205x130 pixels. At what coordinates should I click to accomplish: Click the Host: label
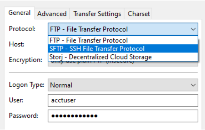tap(17, 44)
